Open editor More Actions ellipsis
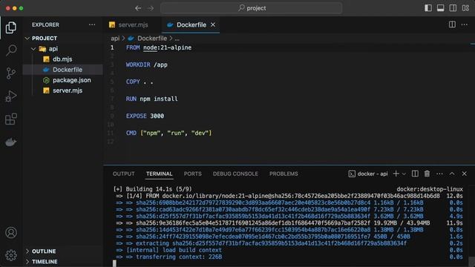Screen dimensions: 475x267 [x=465, y=24]
